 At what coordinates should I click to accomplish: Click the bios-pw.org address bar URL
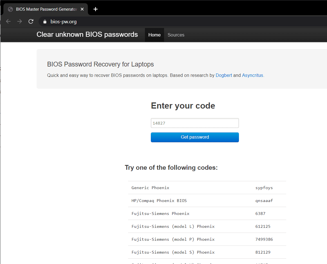click(x=64, y=22)
